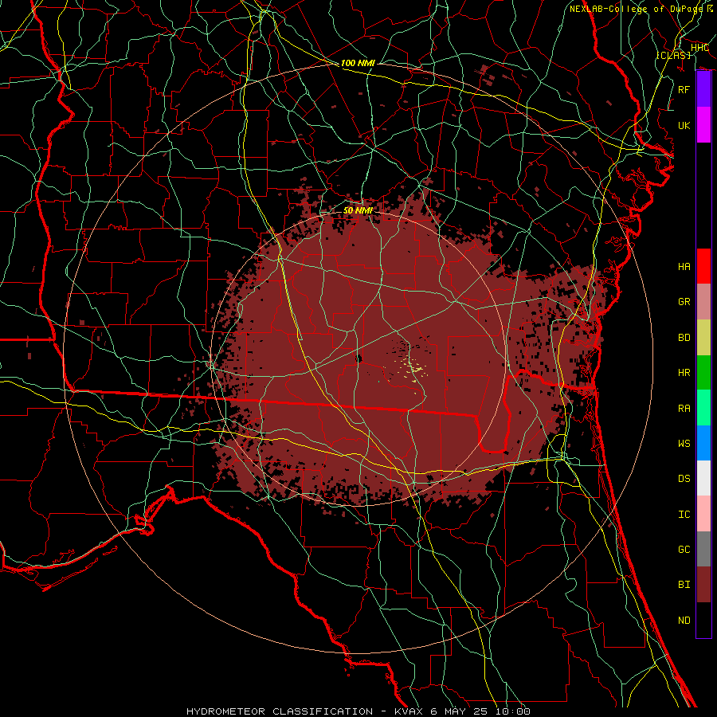Click the BD legend label

pos(684,337)
